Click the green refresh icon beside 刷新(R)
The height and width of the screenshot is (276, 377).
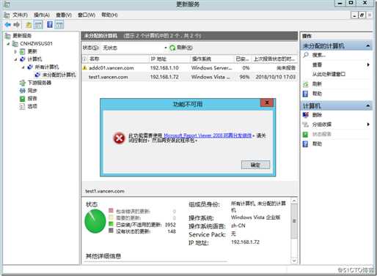(x=172, y=48)
